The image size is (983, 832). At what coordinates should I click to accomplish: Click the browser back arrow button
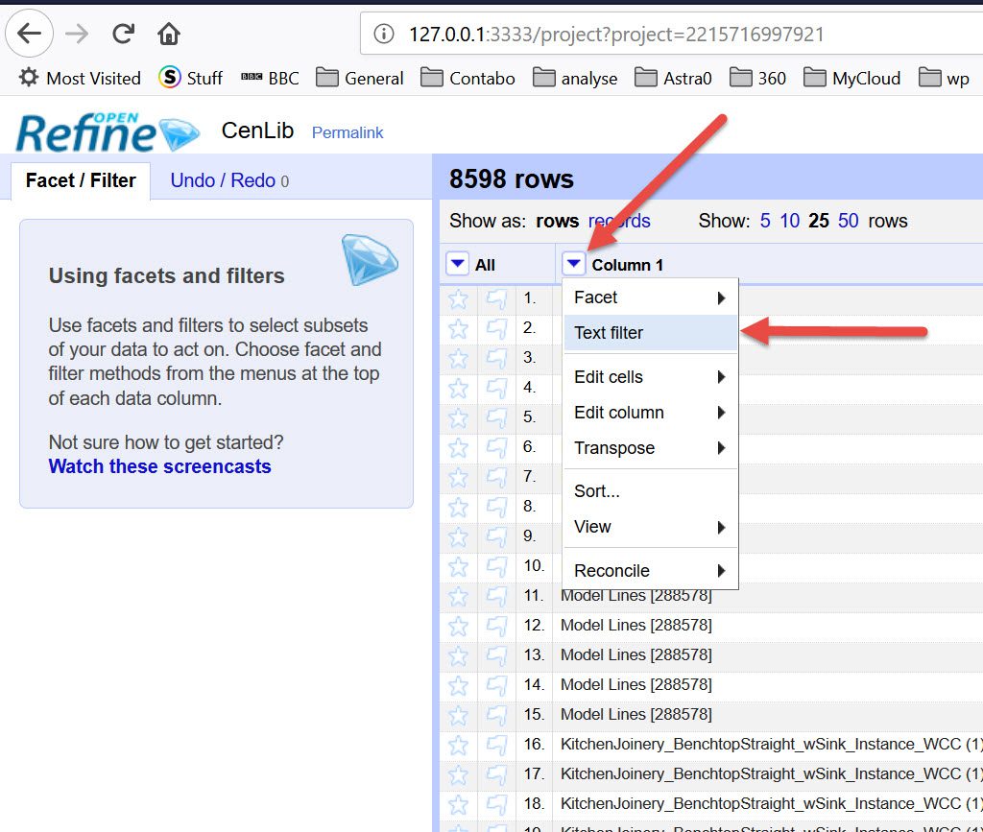coord(30,35)
